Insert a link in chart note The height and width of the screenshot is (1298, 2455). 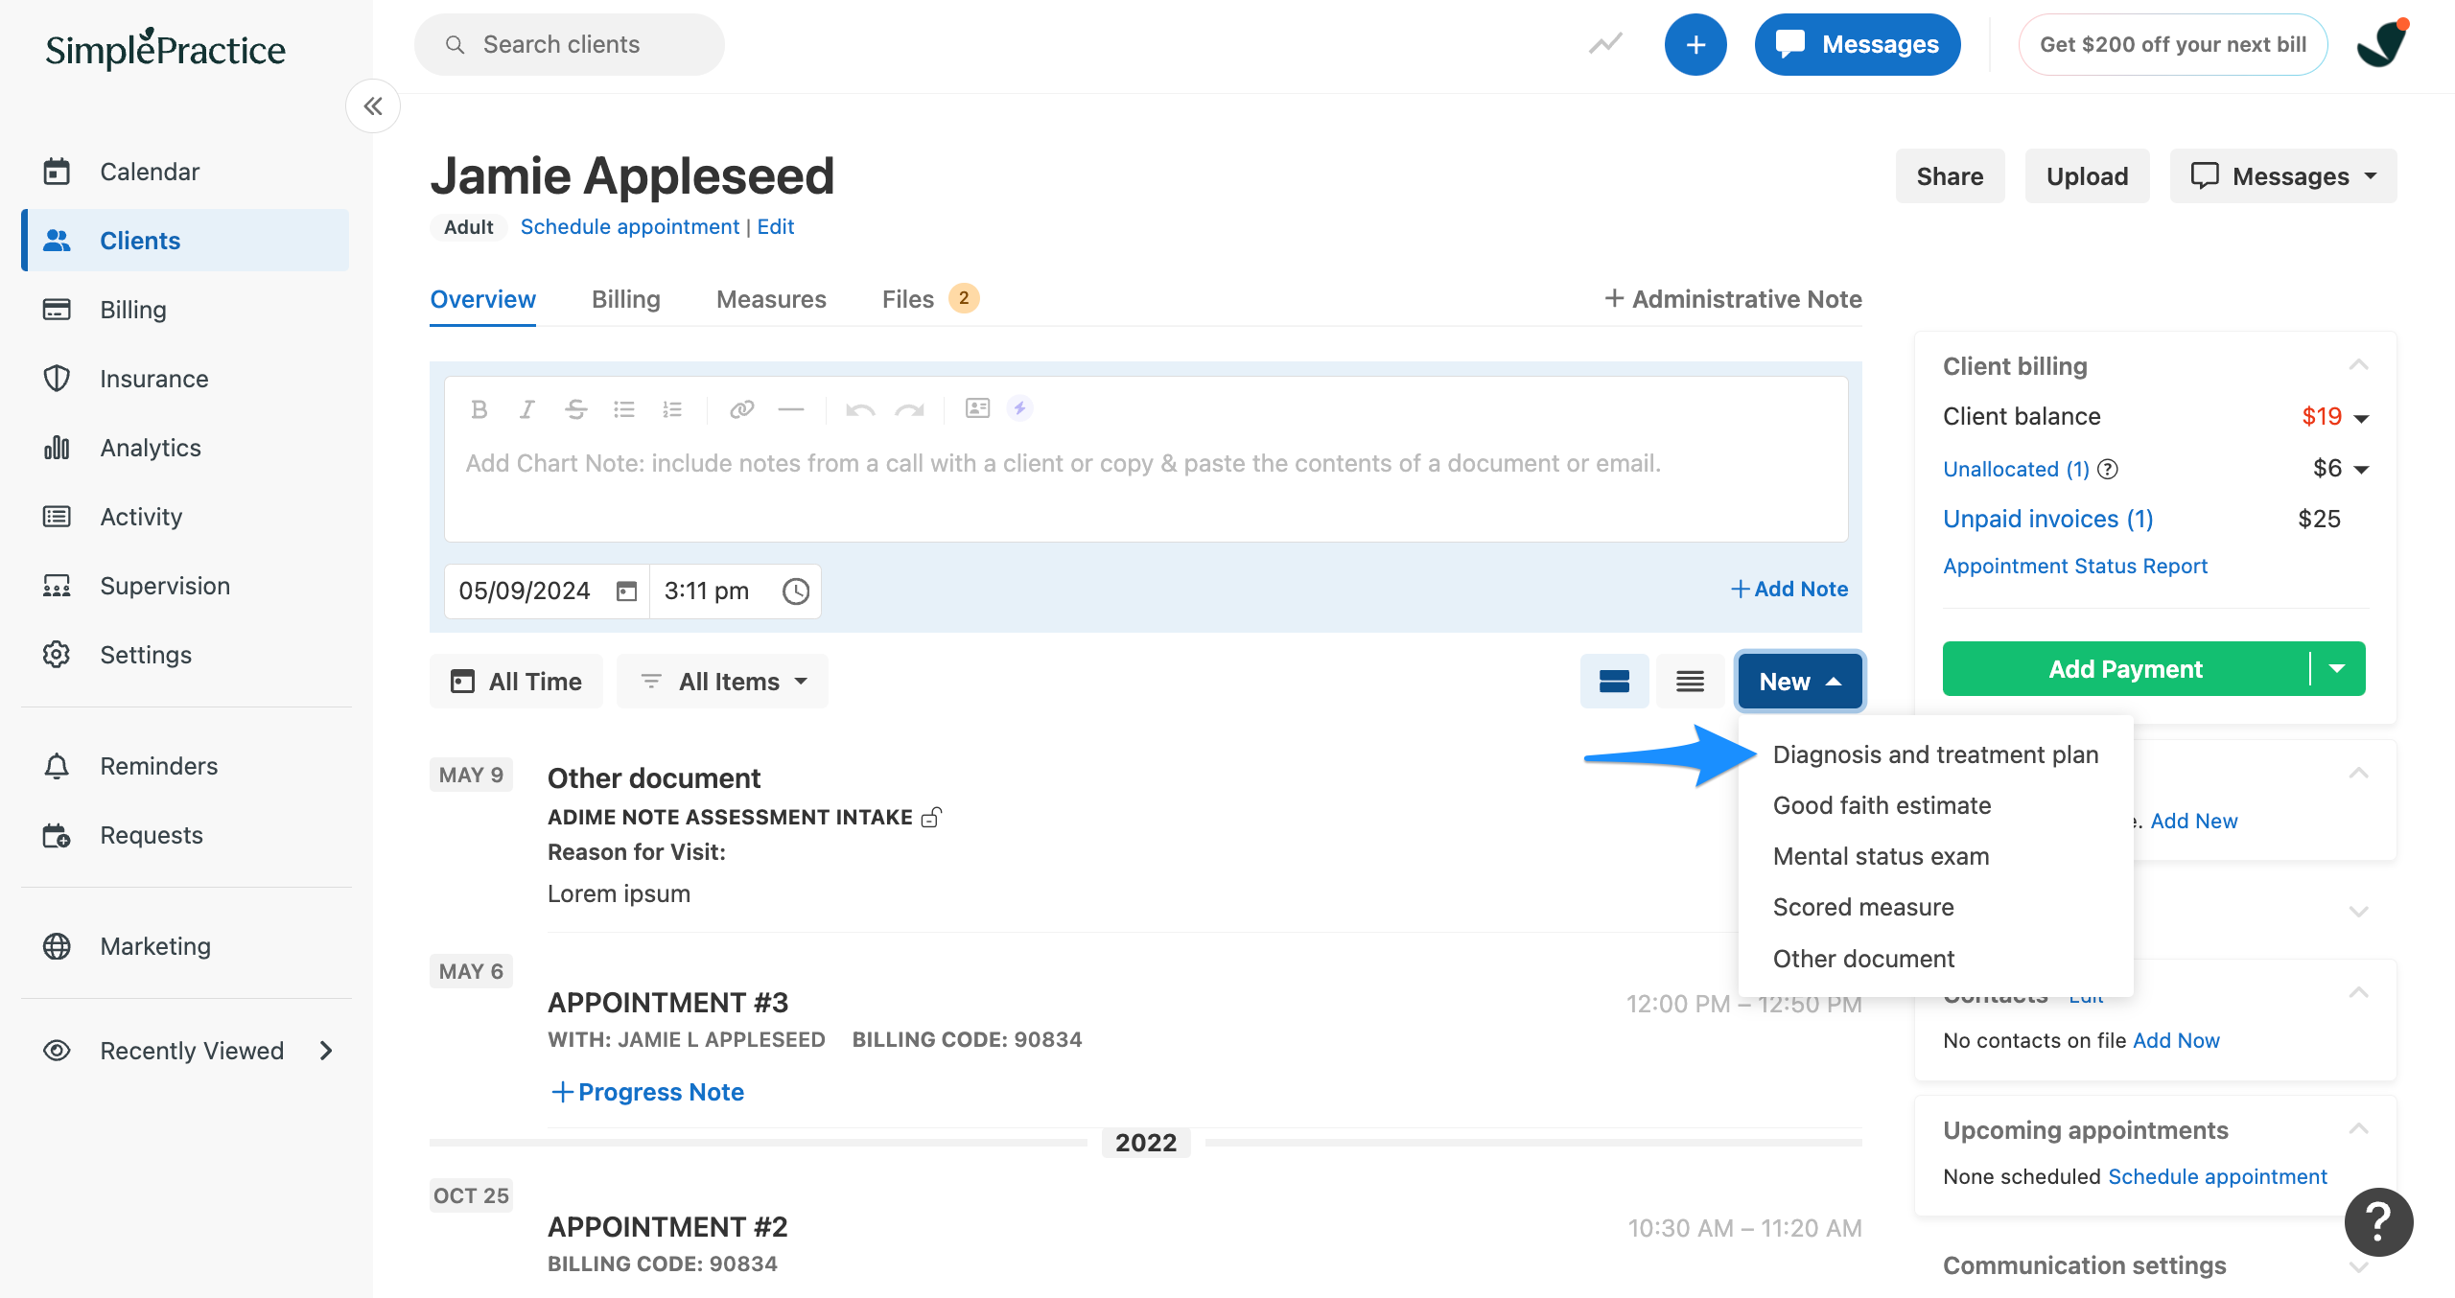tap(741, 409)
